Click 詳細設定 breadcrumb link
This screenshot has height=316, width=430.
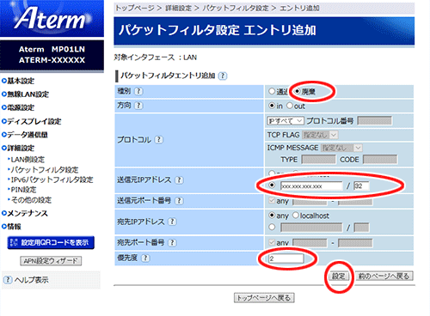coord(178,9)
